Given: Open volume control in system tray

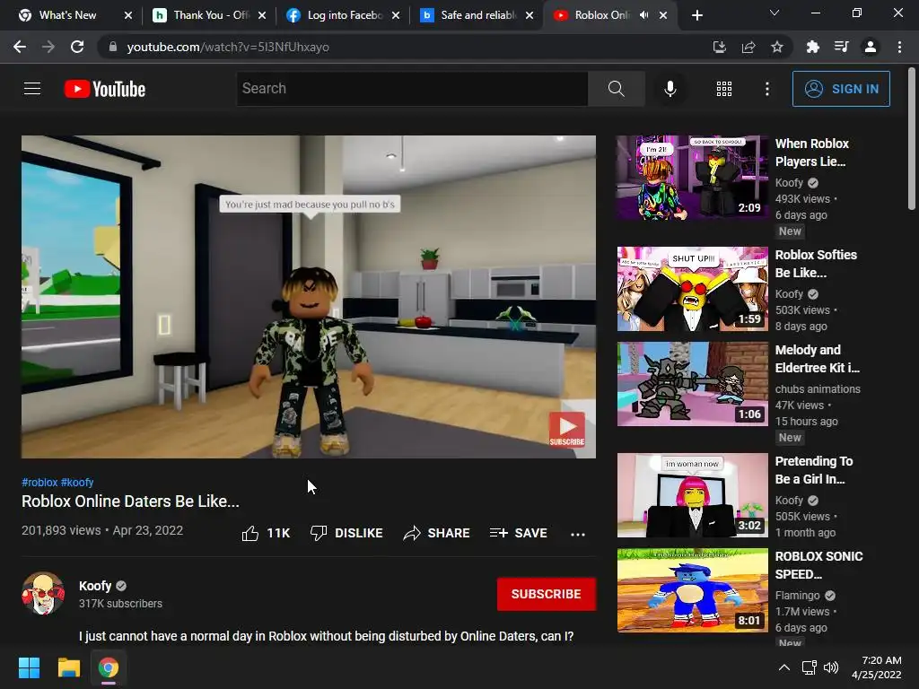Looking at the screenshot, I should pos(831,667).
